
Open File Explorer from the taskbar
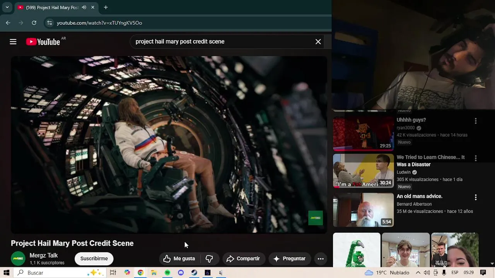point(154,273)
